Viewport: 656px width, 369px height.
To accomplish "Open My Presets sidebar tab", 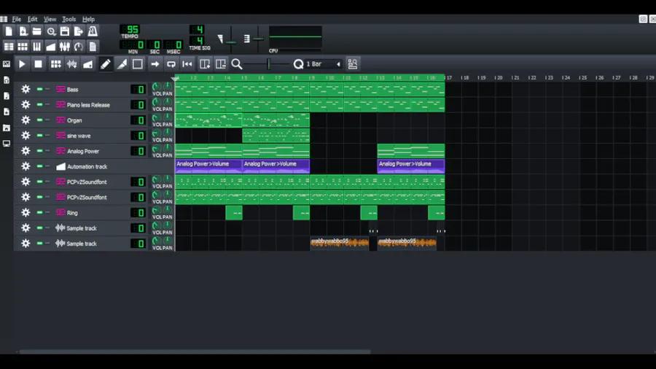I will 7,112.
